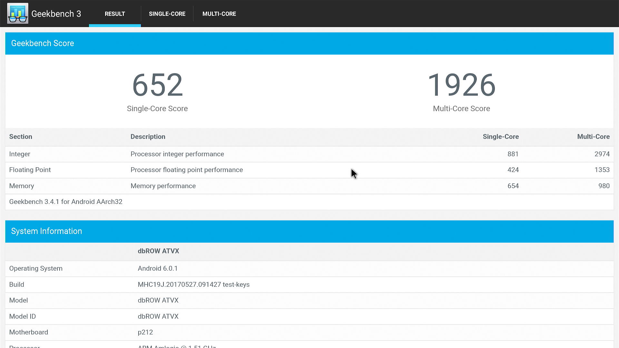
Task: Click the single-core score value 652
Action: 158,85
